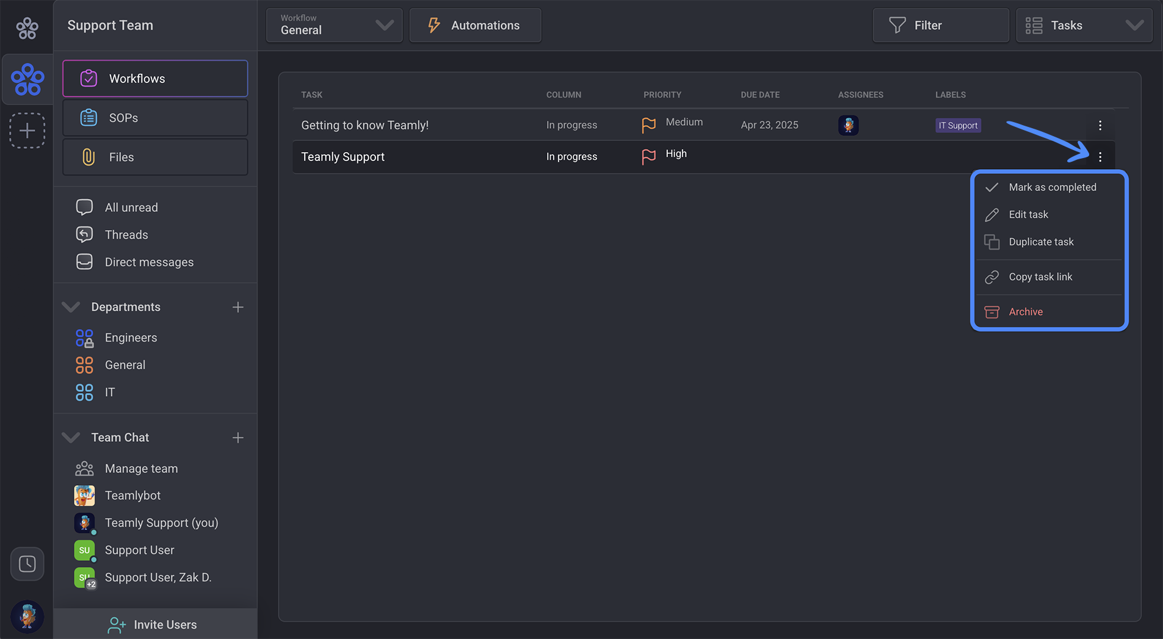Choose Edit task from menu
Viewport: 1163px width, 639px height.
click(1049, 215)
